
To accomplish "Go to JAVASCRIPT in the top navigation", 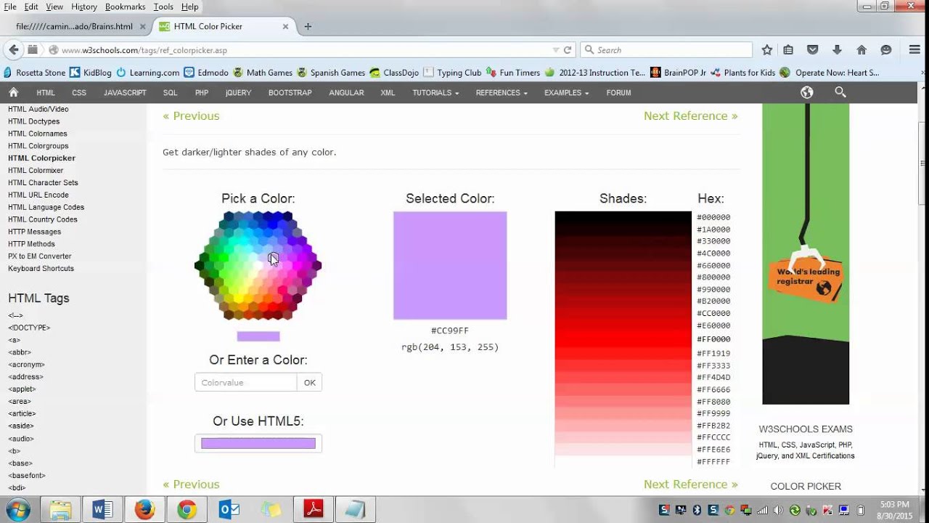I will 125,93.
